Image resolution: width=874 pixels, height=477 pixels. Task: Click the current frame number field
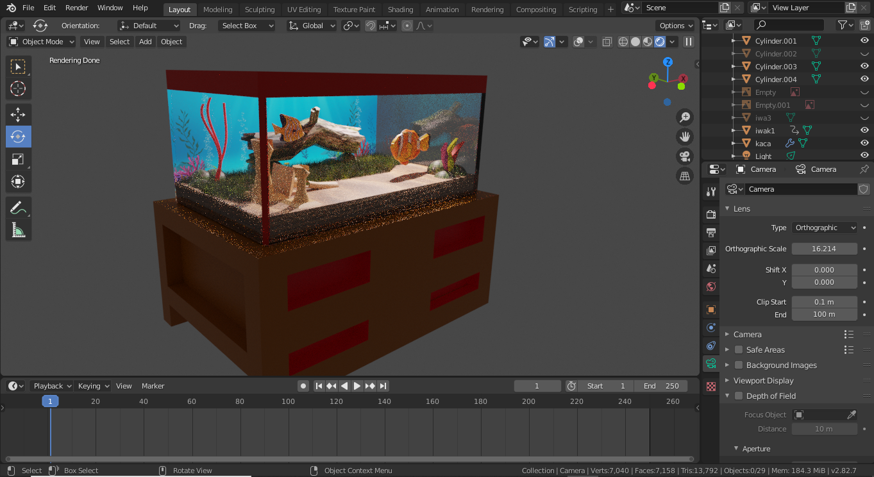(x=537, y=385)
